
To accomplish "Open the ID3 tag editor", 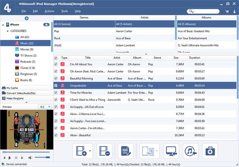I will 126,151.
